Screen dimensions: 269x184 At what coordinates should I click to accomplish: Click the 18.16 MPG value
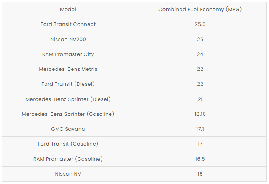pyautogui.click(x=200, y=114)
